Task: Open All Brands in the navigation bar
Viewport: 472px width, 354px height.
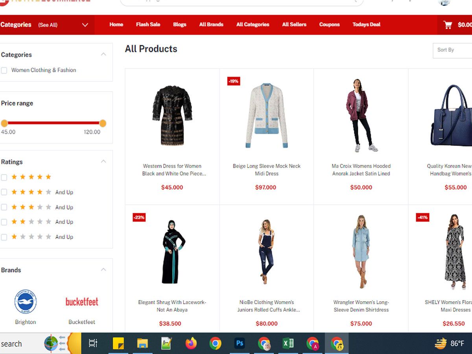Action: (211, 24)
